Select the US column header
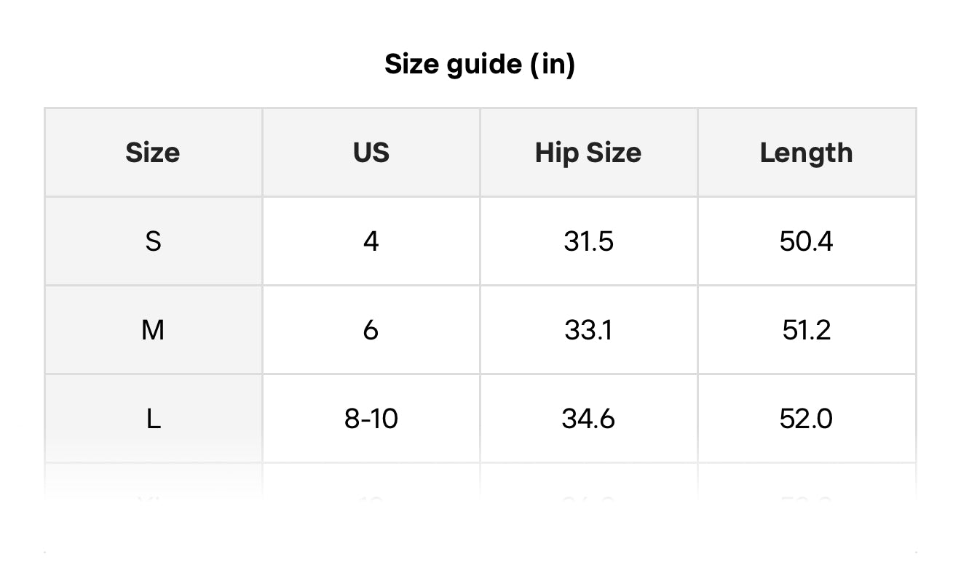The height and width of the screenshot is (583, 961). pyautogui.click(x=371, y=153)
